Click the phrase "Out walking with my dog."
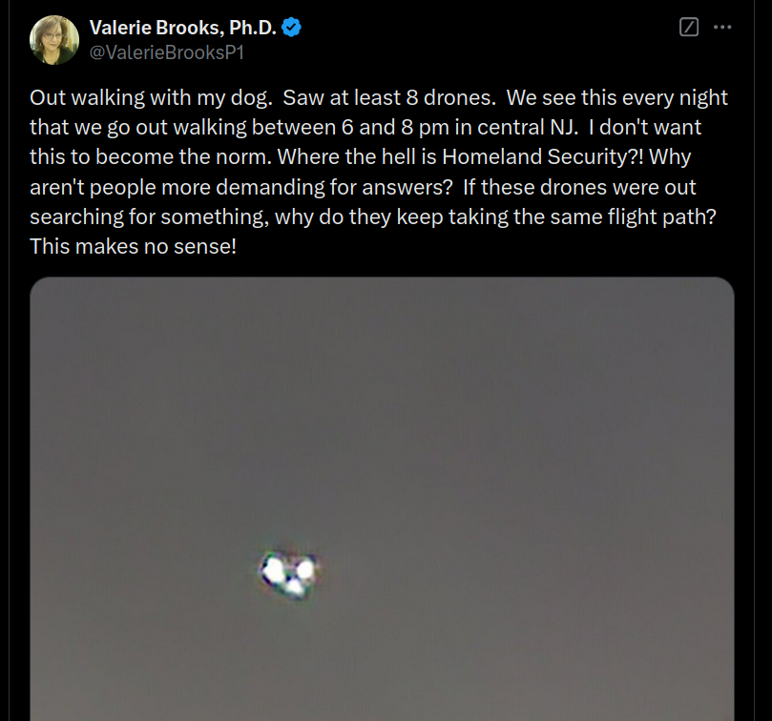This screenshot has height=721, width=772. click(151, 98)
